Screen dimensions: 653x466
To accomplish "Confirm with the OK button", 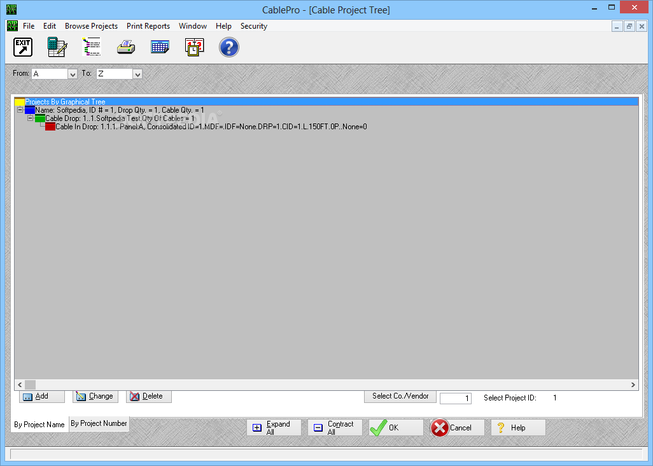I will 396,428.
